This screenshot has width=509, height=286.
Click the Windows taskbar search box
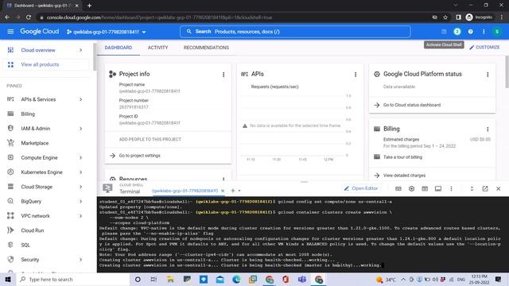[x=73, y=279]
